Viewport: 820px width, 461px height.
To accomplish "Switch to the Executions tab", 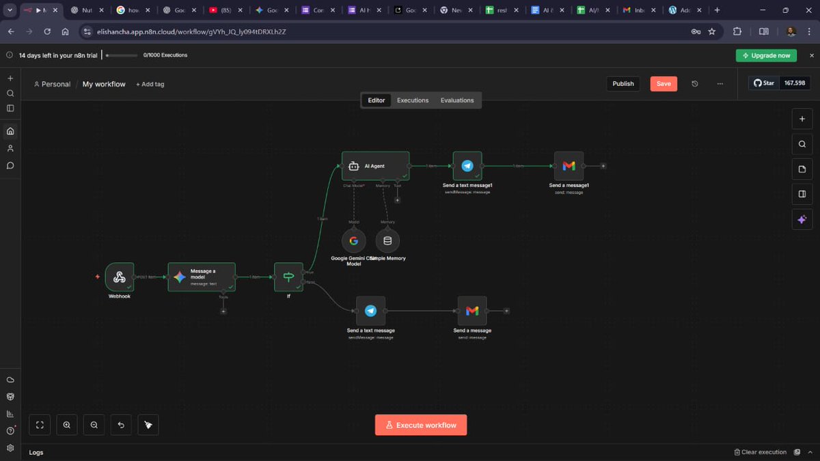I will tap(413, 100).
